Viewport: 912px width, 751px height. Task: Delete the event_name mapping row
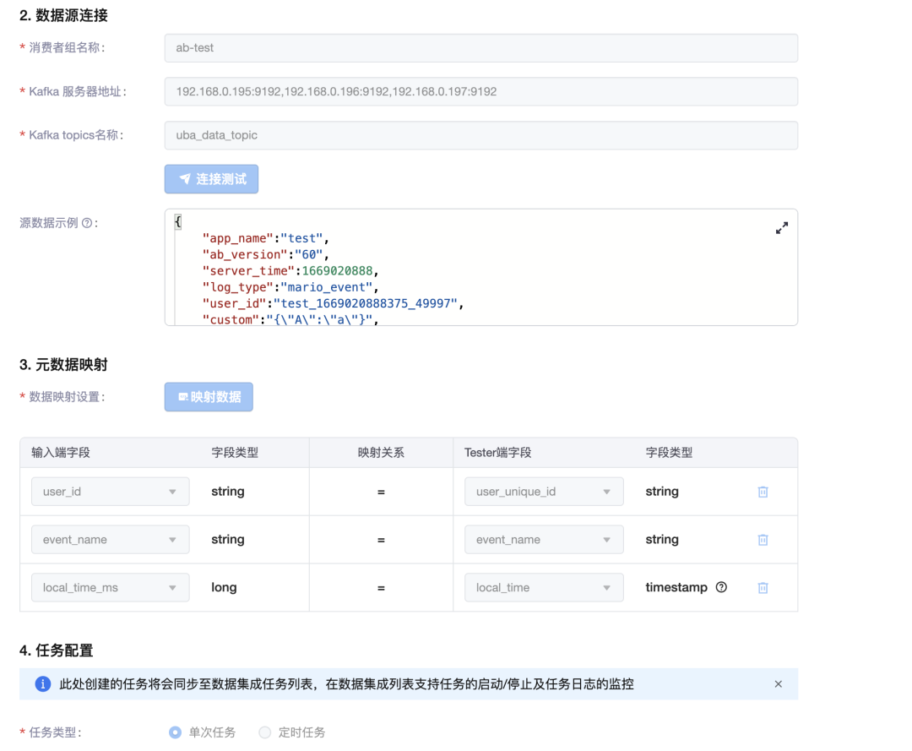click(x=763, y=540)
